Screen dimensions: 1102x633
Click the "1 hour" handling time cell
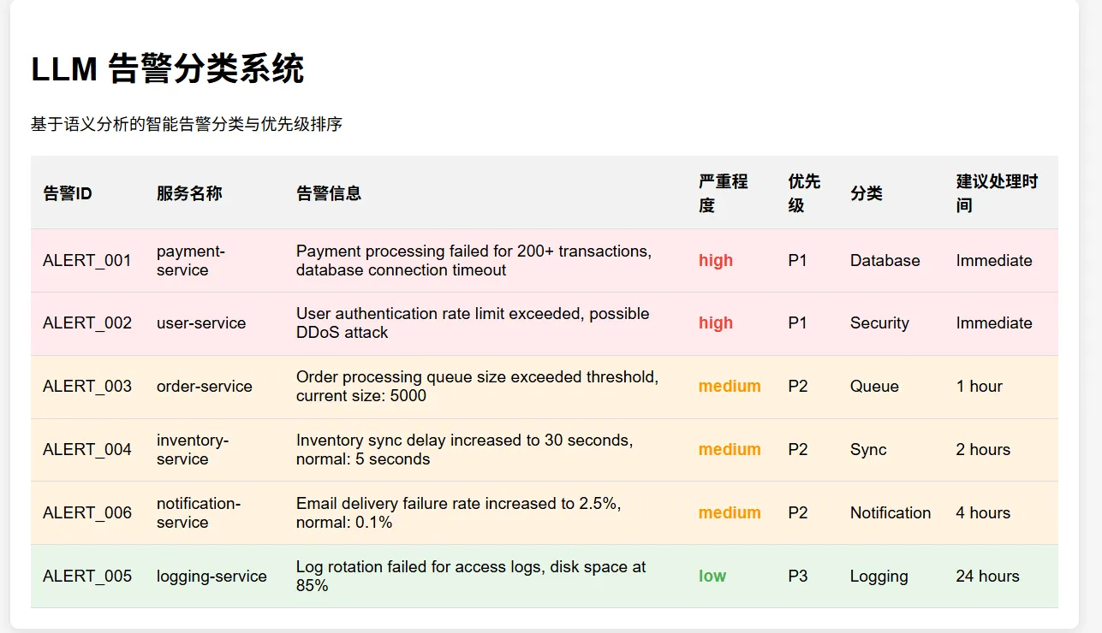[x=980, y=387]
